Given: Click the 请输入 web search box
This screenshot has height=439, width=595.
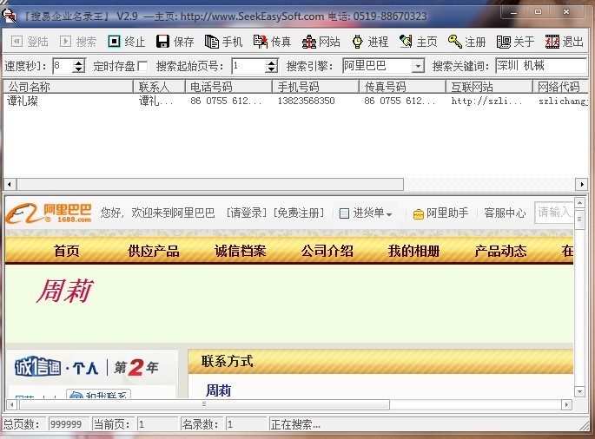Looking at the screenshot, I should pyautogui.click(x=553, y=213).
